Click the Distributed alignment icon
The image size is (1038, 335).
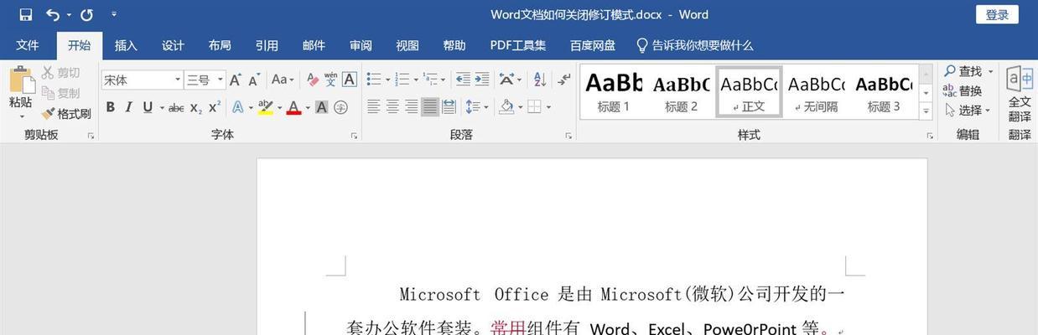[x=449, y=107]
